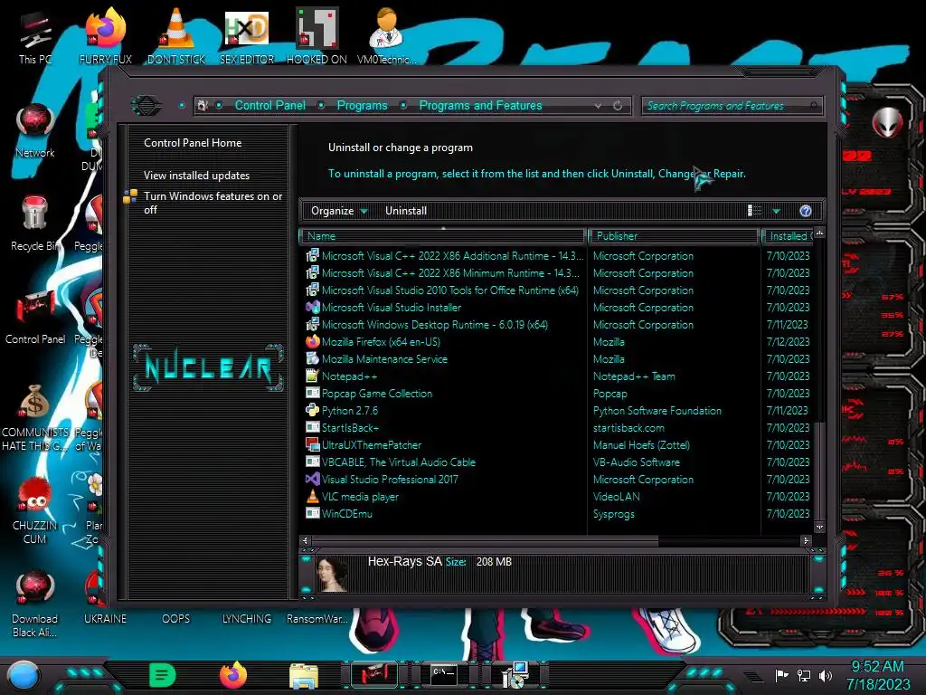Select Popcap Game Collection entry
926x695 pixels.
tap(377, 393)
